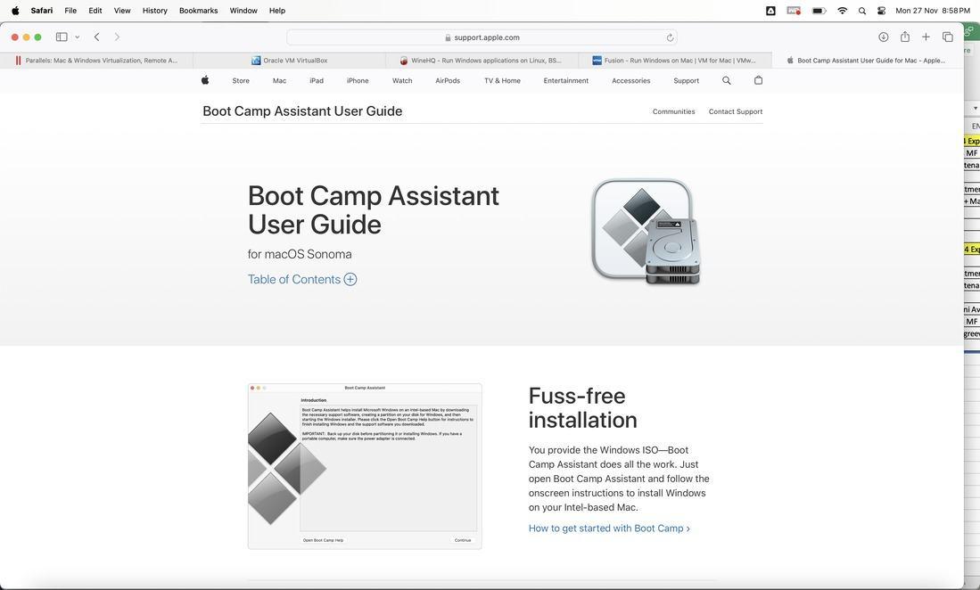
Task: Click the date and time in menu bar
Action: (x=933, y=11)
